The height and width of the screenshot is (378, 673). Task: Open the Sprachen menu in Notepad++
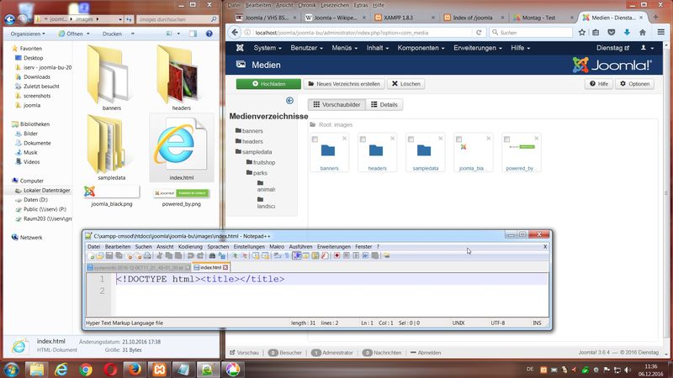218,246
